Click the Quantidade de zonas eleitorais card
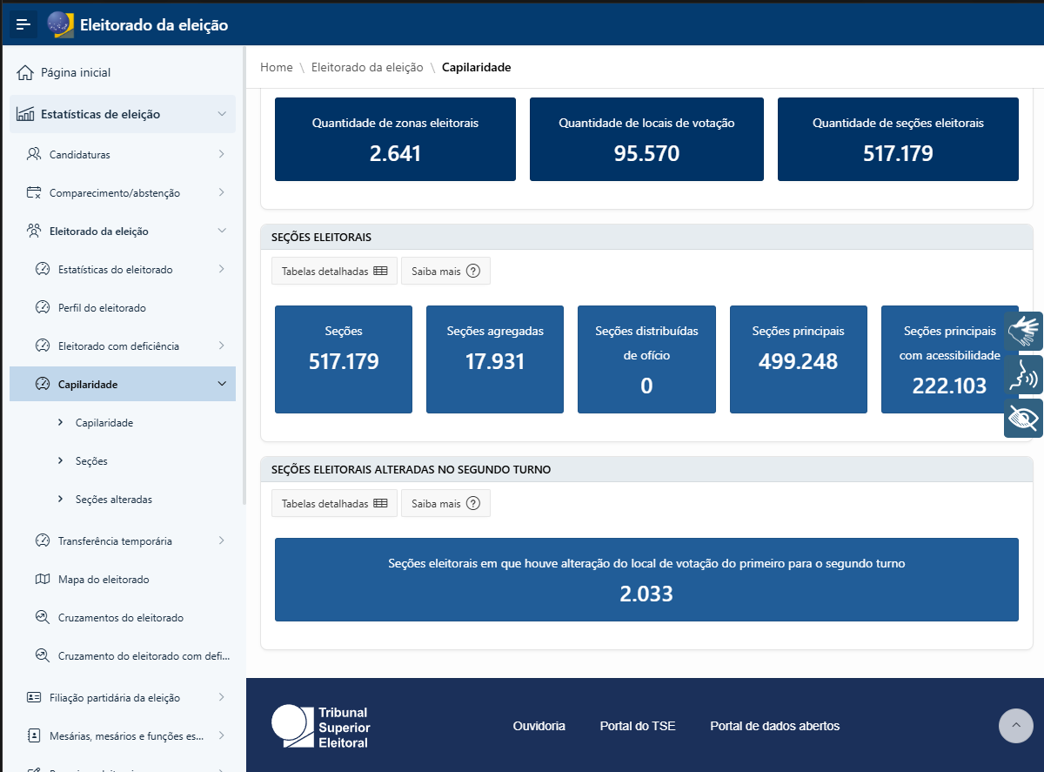 click(x=395, y=139)
